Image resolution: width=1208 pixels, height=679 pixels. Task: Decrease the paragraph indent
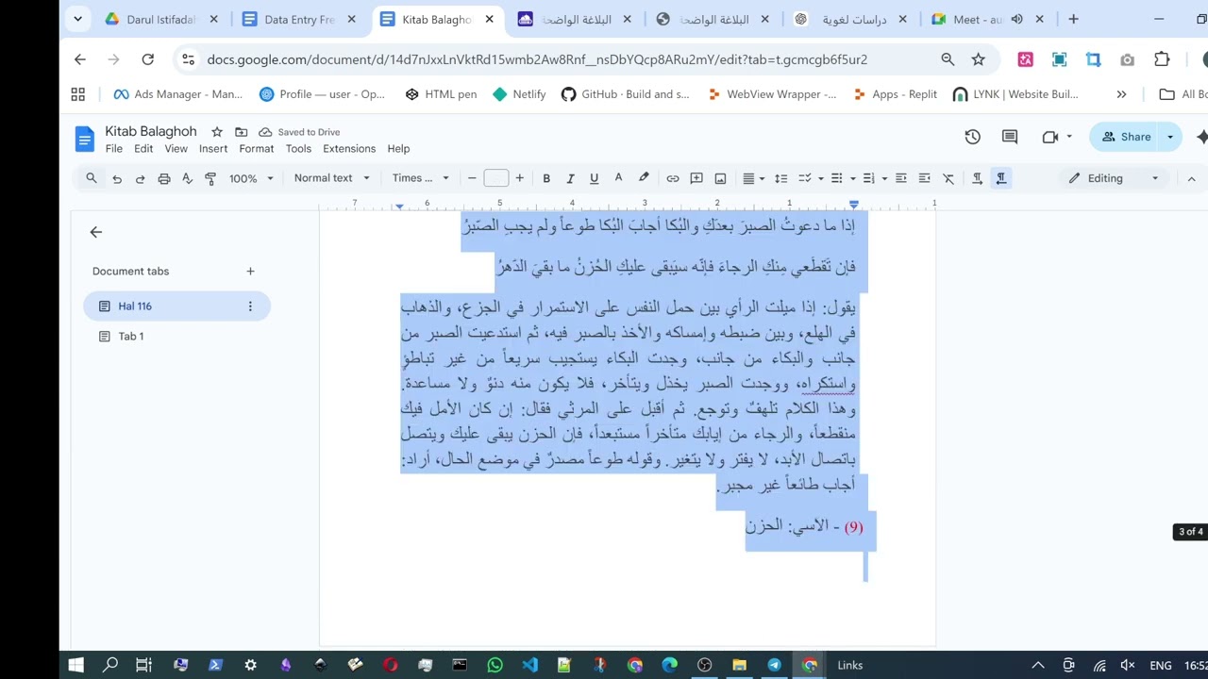901,178
